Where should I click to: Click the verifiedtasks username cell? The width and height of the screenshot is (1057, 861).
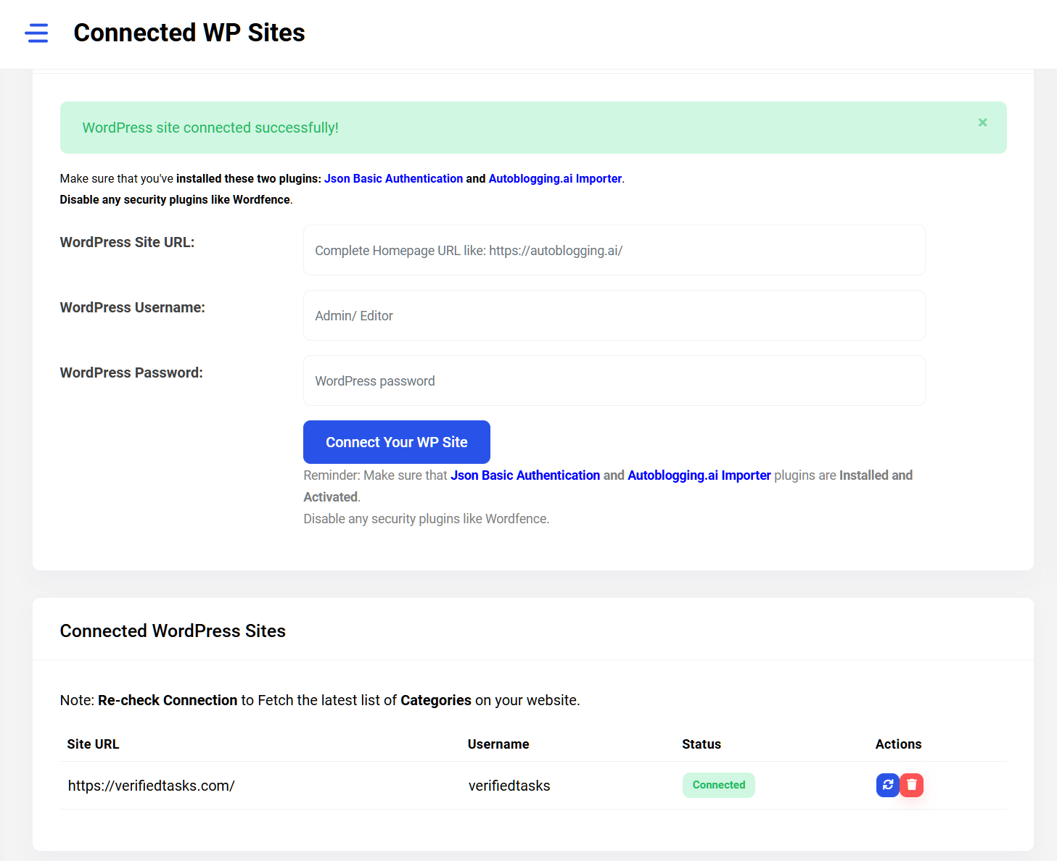(x=509, y=786)
